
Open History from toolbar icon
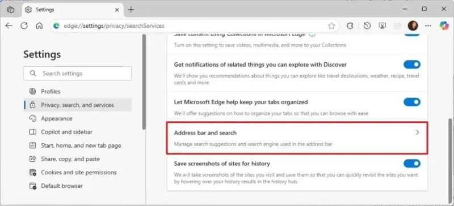[x=367, y=25]
